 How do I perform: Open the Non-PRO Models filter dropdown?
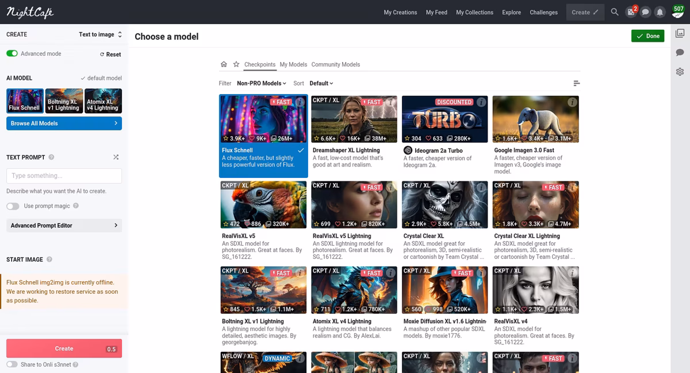pos(262,83)
